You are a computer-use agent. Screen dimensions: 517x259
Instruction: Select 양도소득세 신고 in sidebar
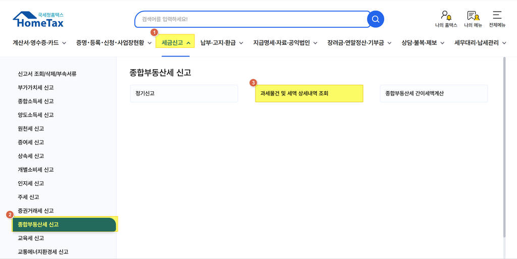36,115
